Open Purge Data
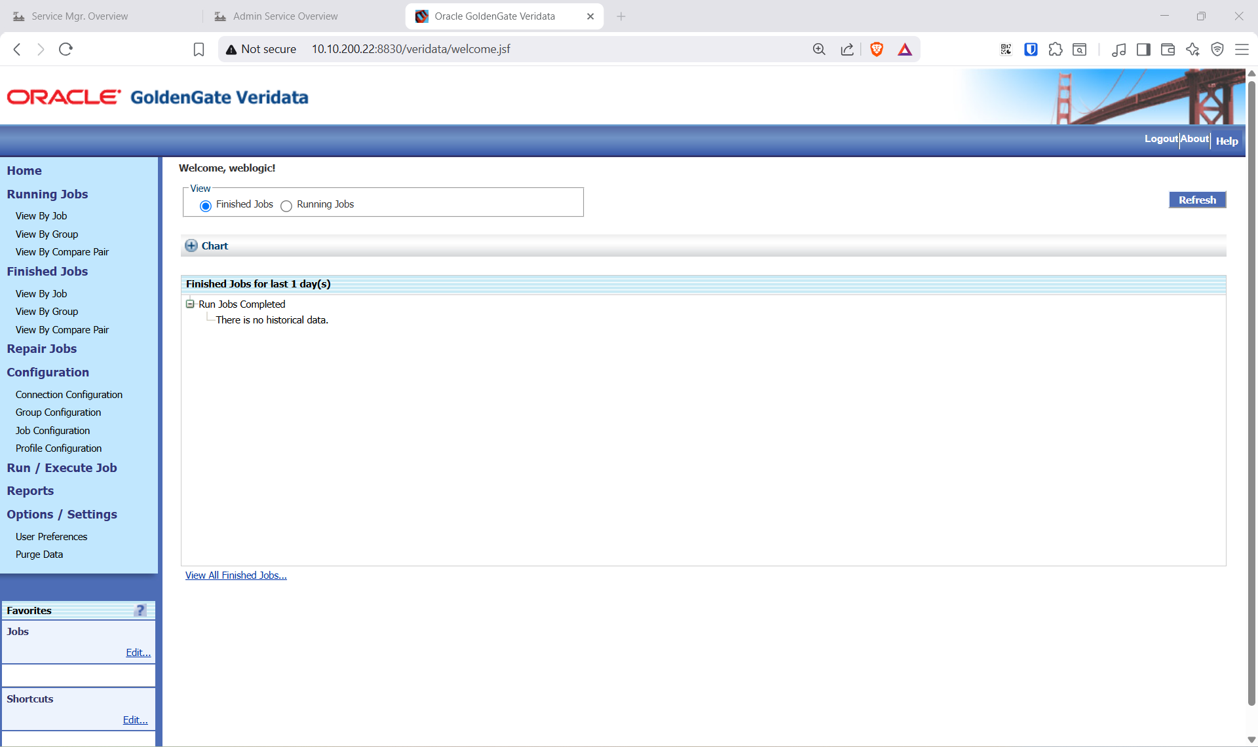Viewport: 1258px width, 747px height. pyautogui.click(x=39, y=554)
